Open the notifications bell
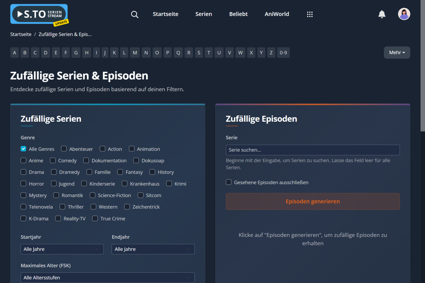Screen dimensions: 425x283 [x=382, y=14]
